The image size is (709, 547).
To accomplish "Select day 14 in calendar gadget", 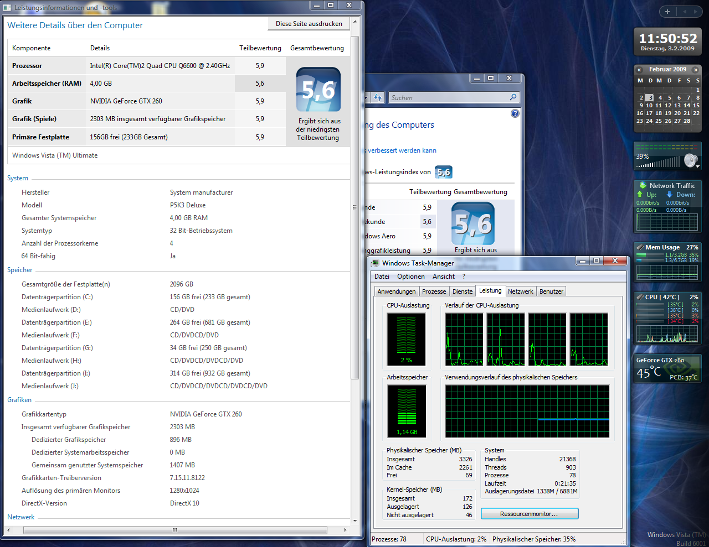I will click(x=687, y=105).
